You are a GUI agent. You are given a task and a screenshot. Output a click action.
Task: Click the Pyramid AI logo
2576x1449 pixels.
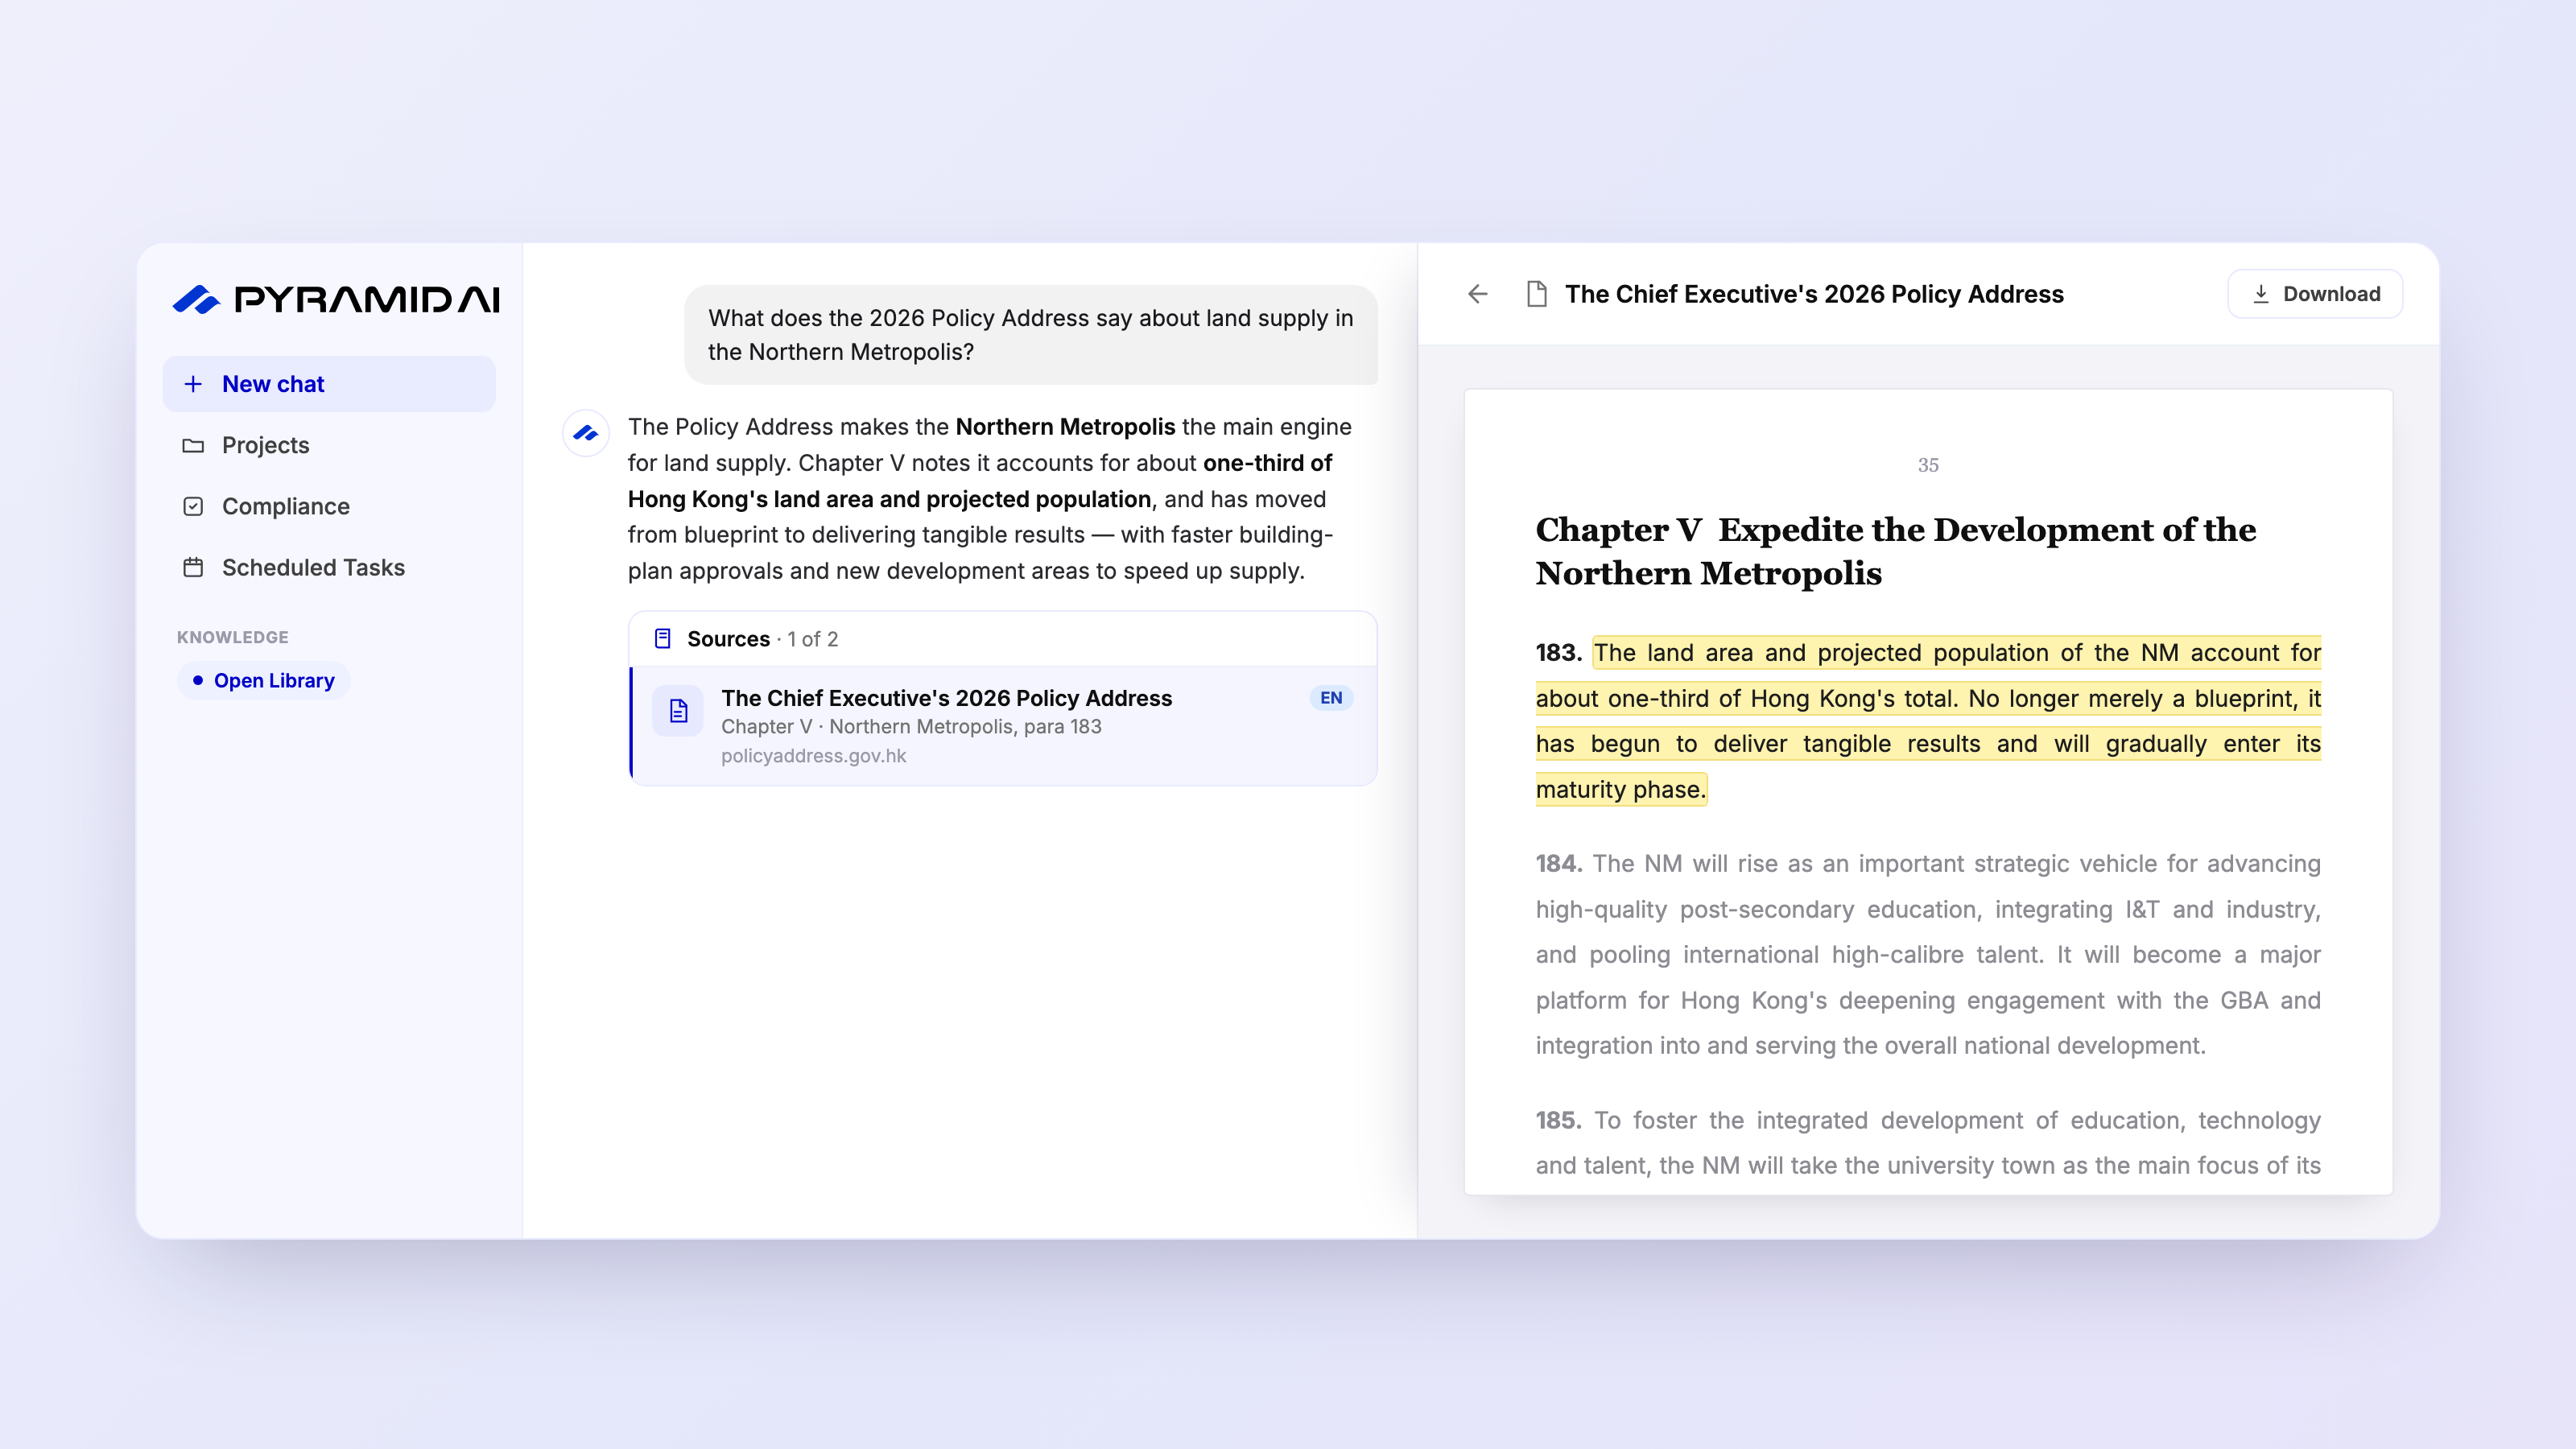336,298
